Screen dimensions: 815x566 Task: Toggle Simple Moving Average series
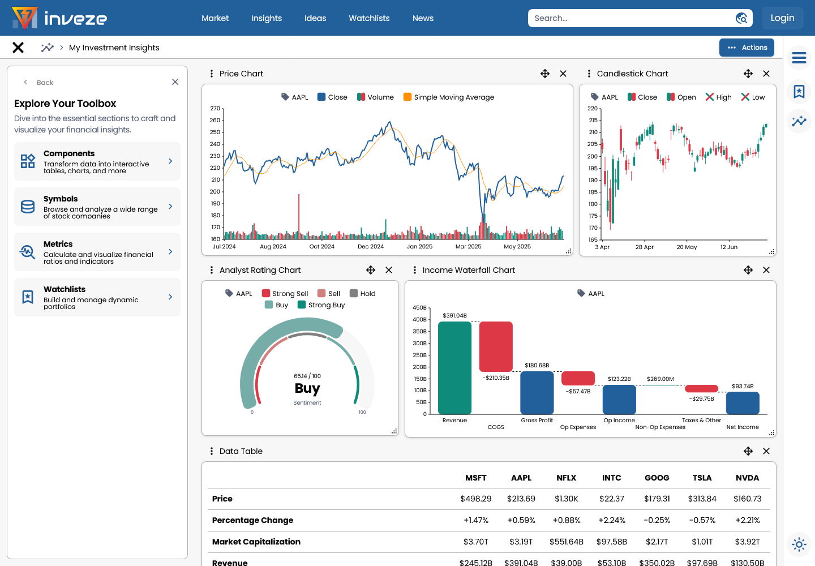pyautogui.click(x=449, y=97)
